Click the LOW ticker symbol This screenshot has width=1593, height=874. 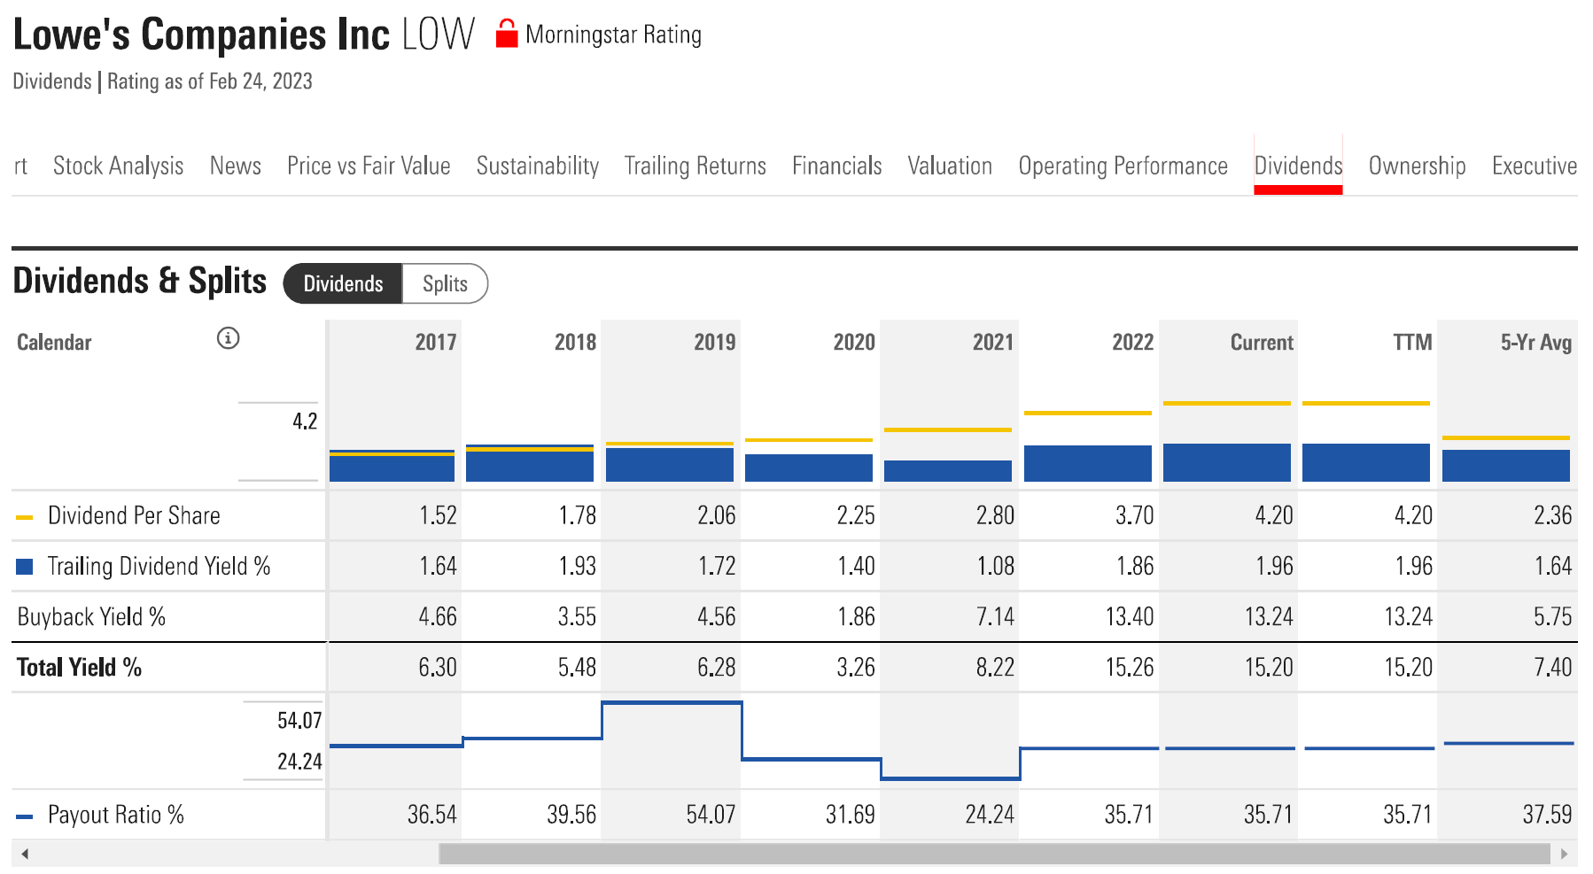click(x=439, y=35)
